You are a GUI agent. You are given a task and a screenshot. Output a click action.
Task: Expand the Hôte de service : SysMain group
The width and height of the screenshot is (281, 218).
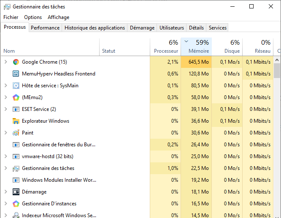(x=6, y=86)
